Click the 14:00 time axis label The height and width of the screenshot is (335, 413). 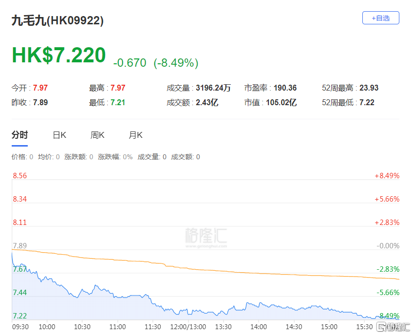coord(259,327)
